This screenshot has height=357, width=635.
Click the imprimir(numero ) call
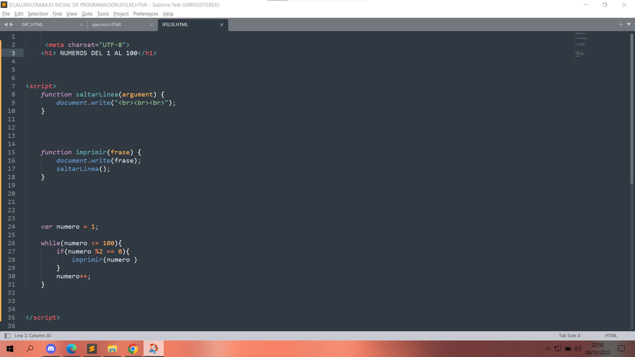coord(105,260)
